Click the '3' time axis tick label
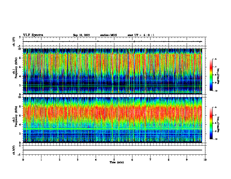Viewport: 231px width, 179px height. pos(78,160)
